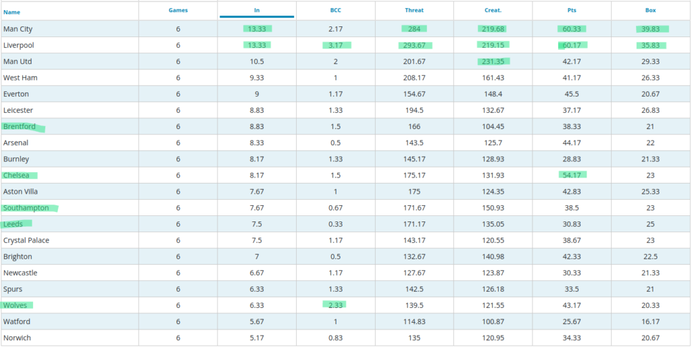Screen dimensions: 692x347
Task: Sort by the Games column header
Action: [178, 10]
